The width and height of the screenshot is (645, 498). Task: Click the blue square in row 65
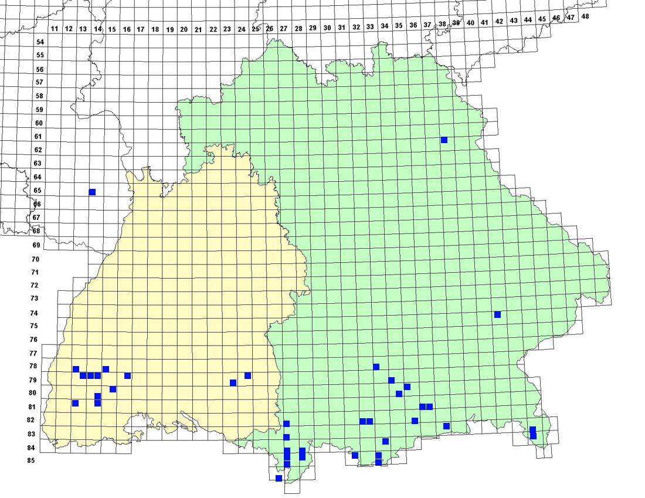pyautogui.click(x=92, y=192)
